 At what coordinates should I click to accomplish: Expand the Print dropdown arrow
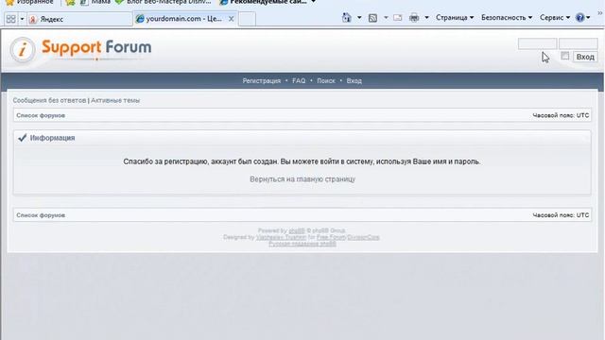426,18
